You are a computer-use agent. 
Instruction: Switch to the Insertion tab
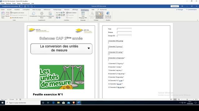click(17, 10)
